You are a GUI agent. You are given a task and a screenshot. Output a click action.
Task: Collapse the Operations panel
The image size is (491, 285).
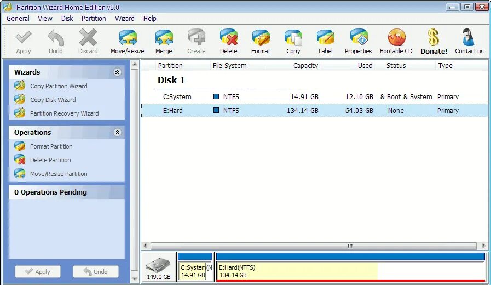(x=118, y=132)
